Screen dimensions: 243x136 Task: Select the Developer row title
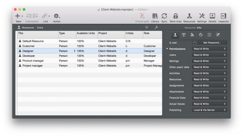pyautogui.click(x=29, y=56)
